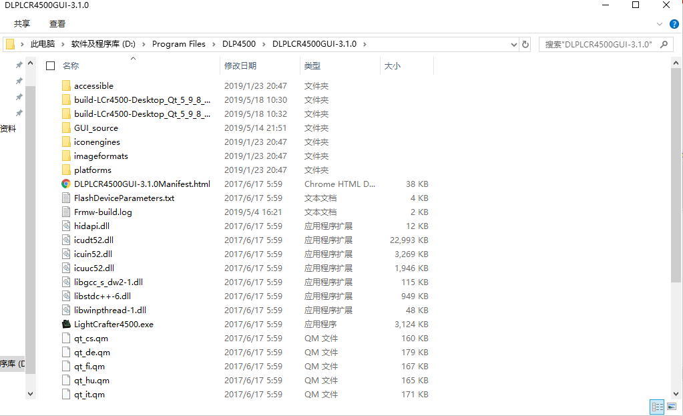This screenshot has height=416, width=683.
Task: Navigate to 此电脑 in breadcrumb
Action: tap(43, 45)
